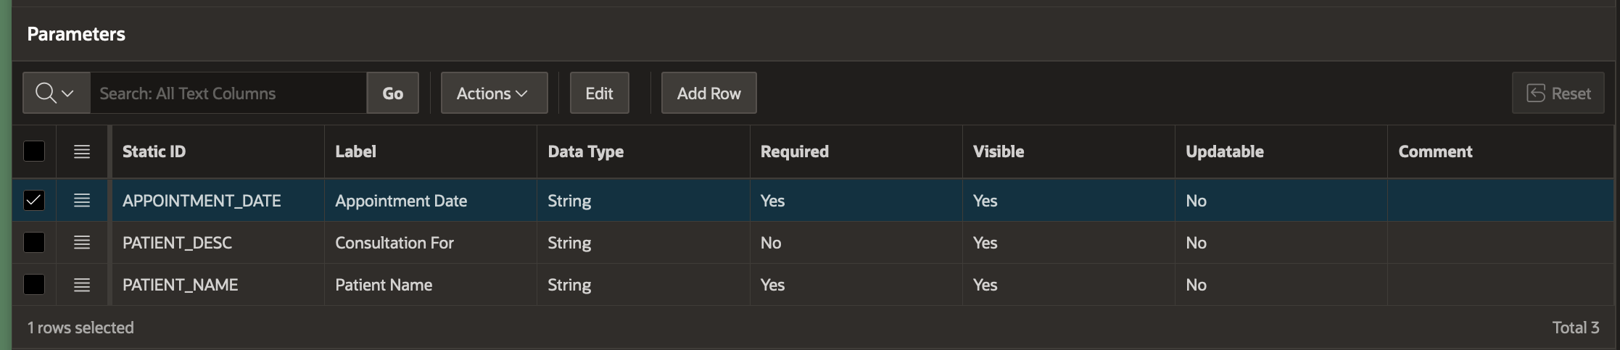Image resolution: width=1620 pixels, height=350 pixels.
Task: Click the header row actions menu icon
Action: [x=82, y=151]
